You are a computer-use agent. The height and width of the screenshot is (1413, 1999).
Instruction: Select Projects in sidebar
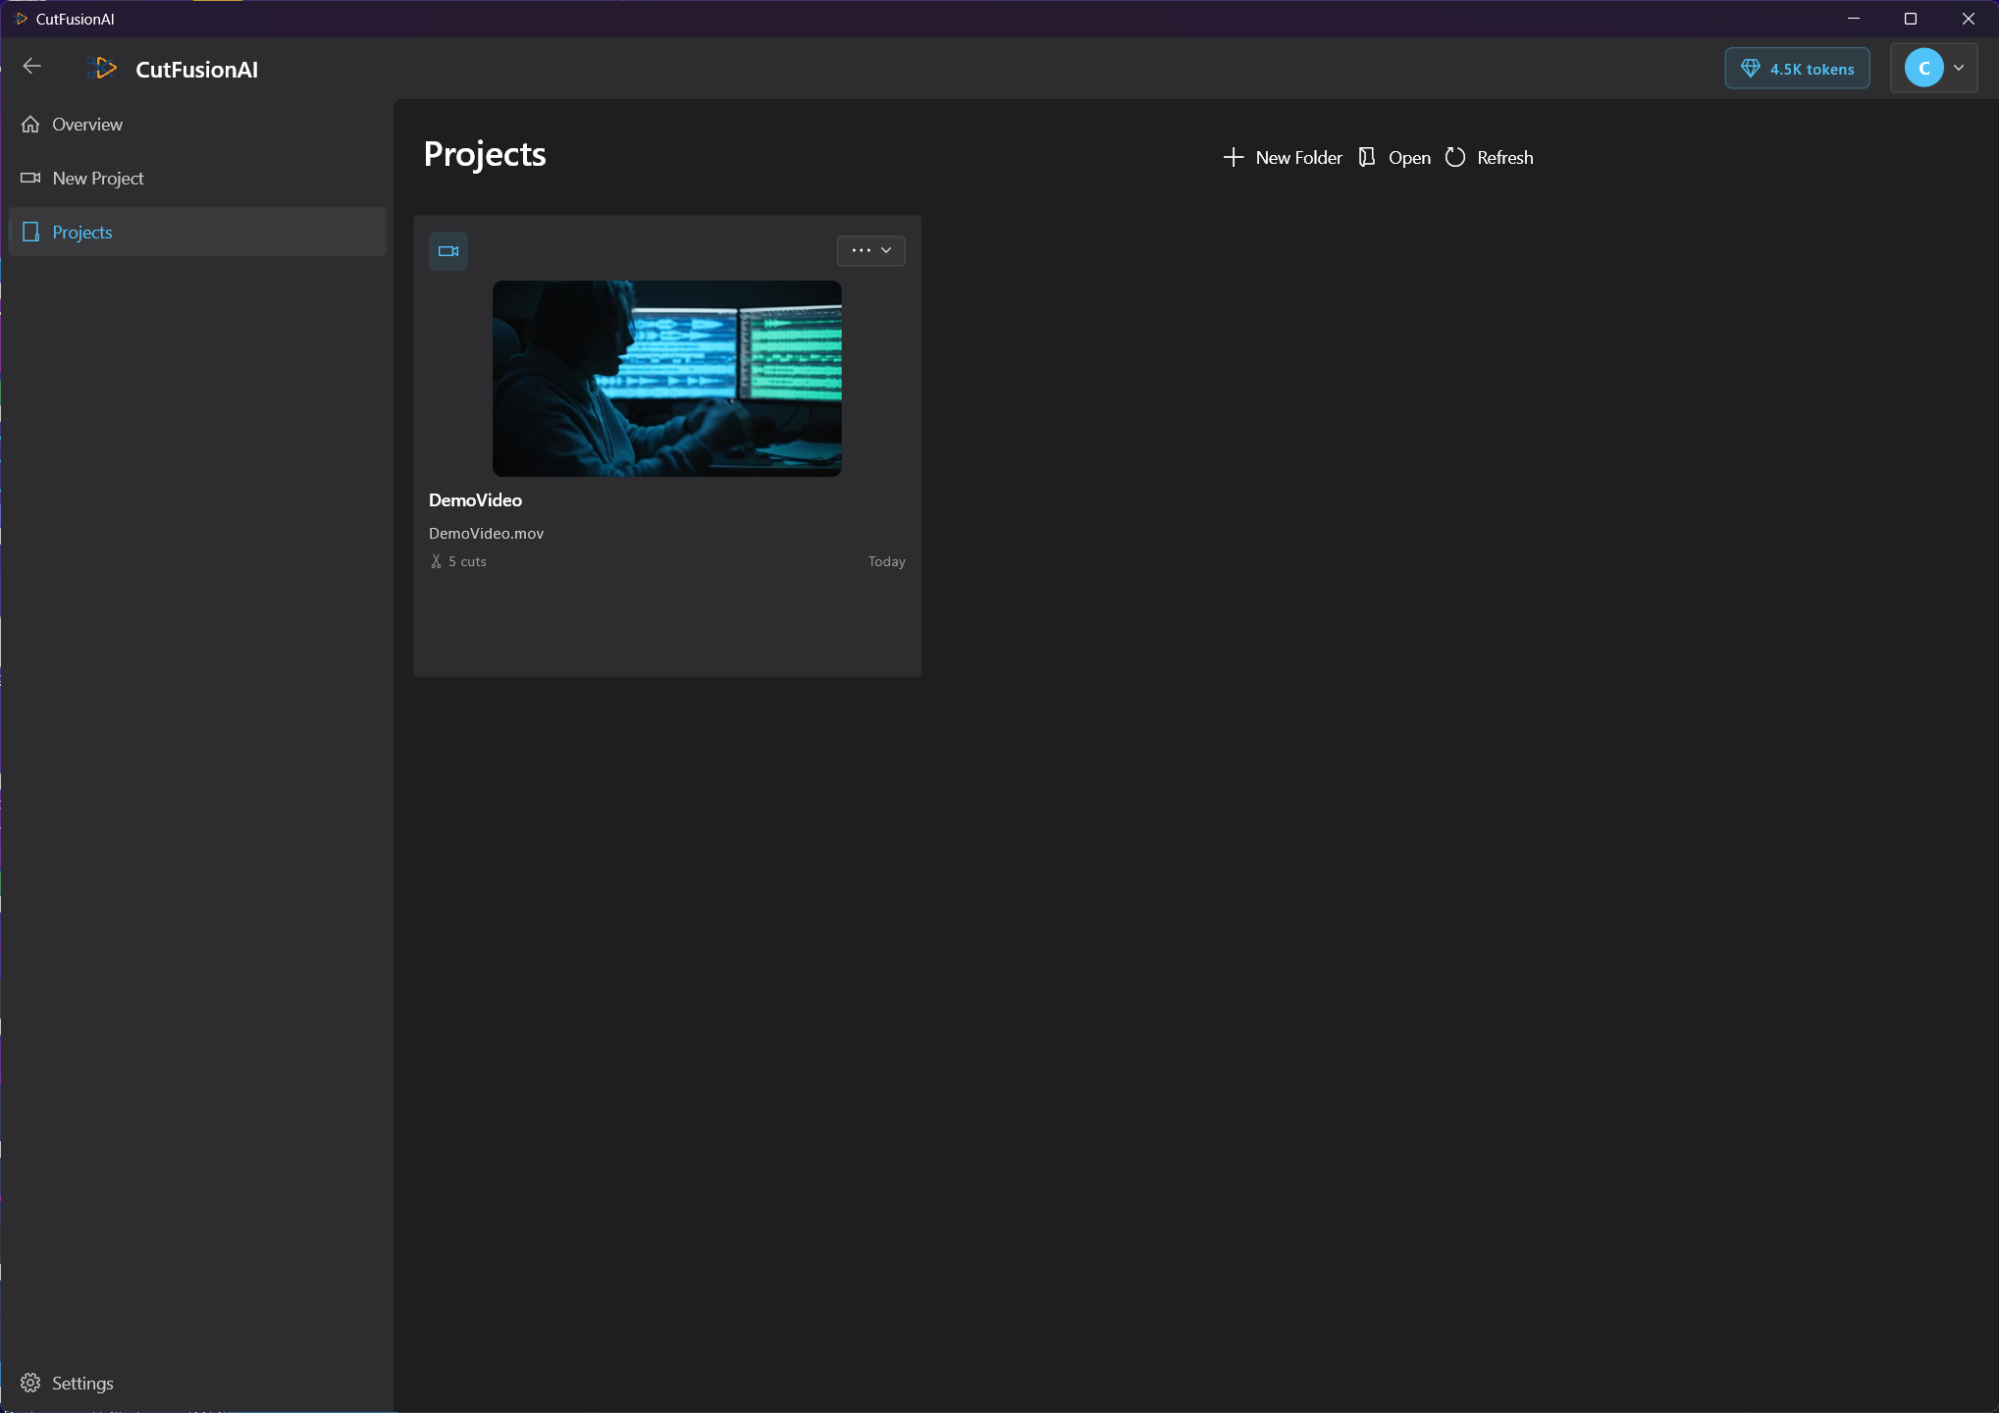click(82, 233)
